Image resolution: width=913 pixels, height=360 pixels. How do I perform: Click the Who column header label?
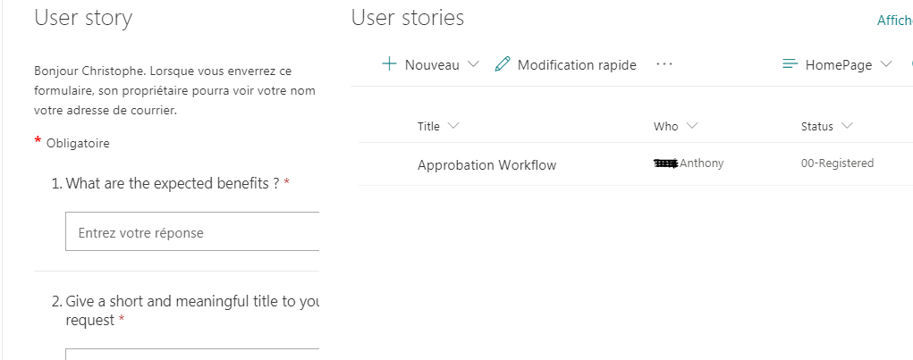pos(666,127)
